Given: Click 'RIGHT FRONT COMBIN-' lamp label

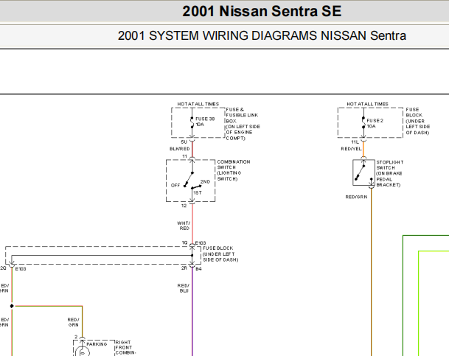Looking at the screenshot, I should pyautogui.click(x=125, y=348).
